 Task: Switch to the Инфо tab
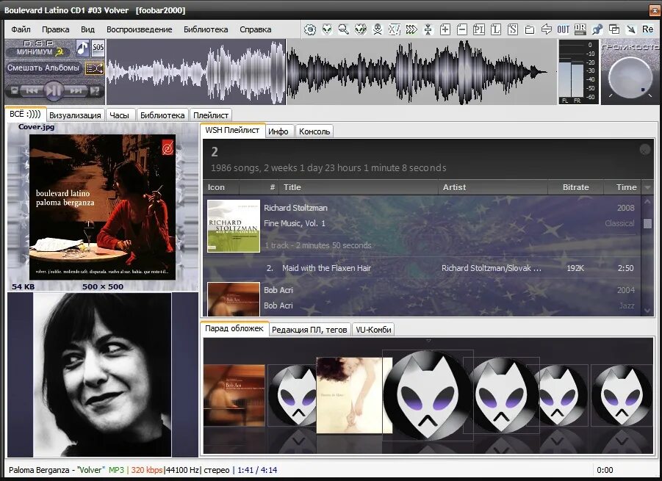pyautogui.click(x=278, y=131)
